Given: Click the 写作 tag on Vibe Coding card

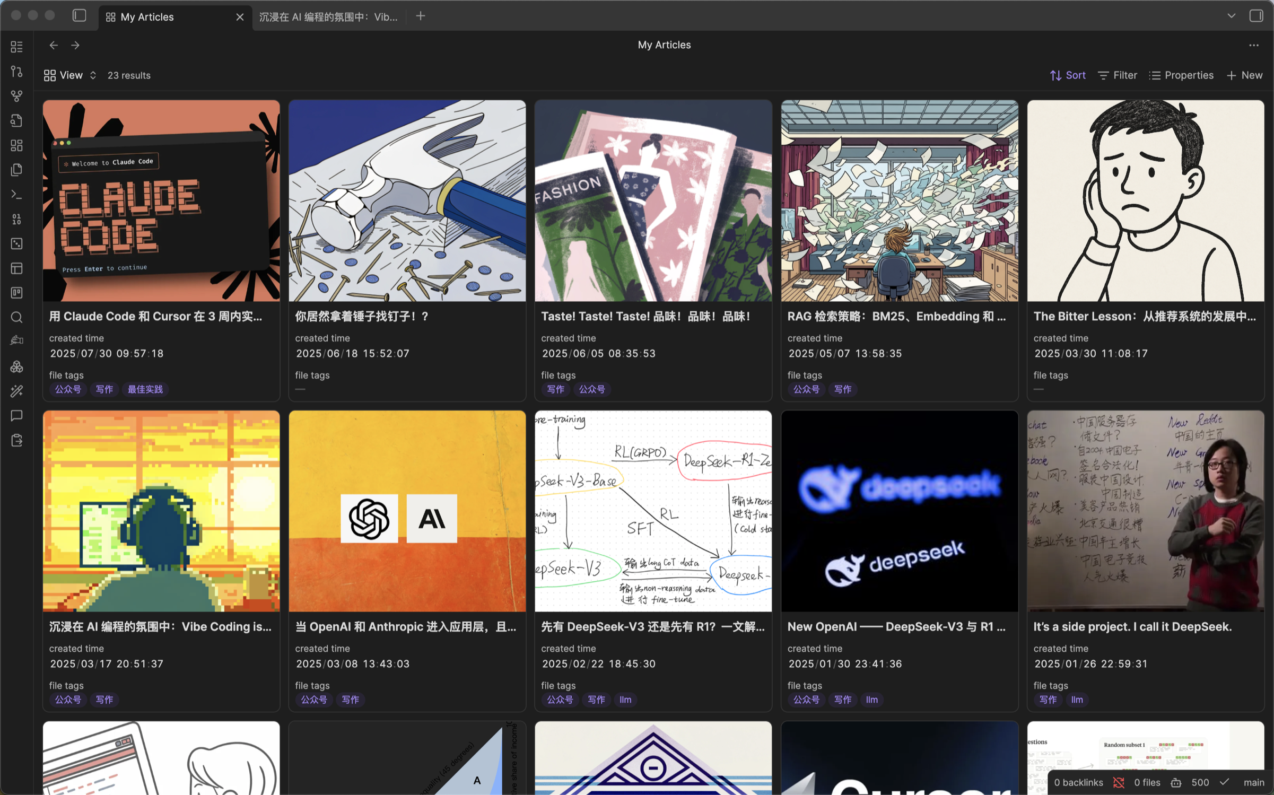Looking at the screenshot, I should [104, 700].
